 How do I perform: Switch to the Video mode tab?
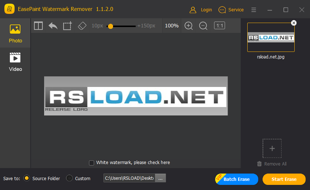(15, 62)
